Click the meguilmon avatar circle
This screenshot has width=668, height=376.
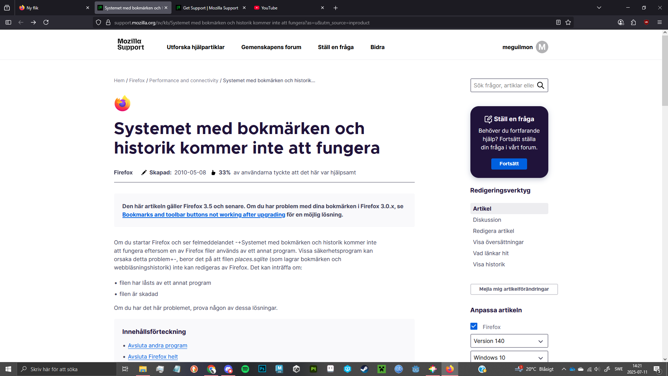tap(542, 47)
